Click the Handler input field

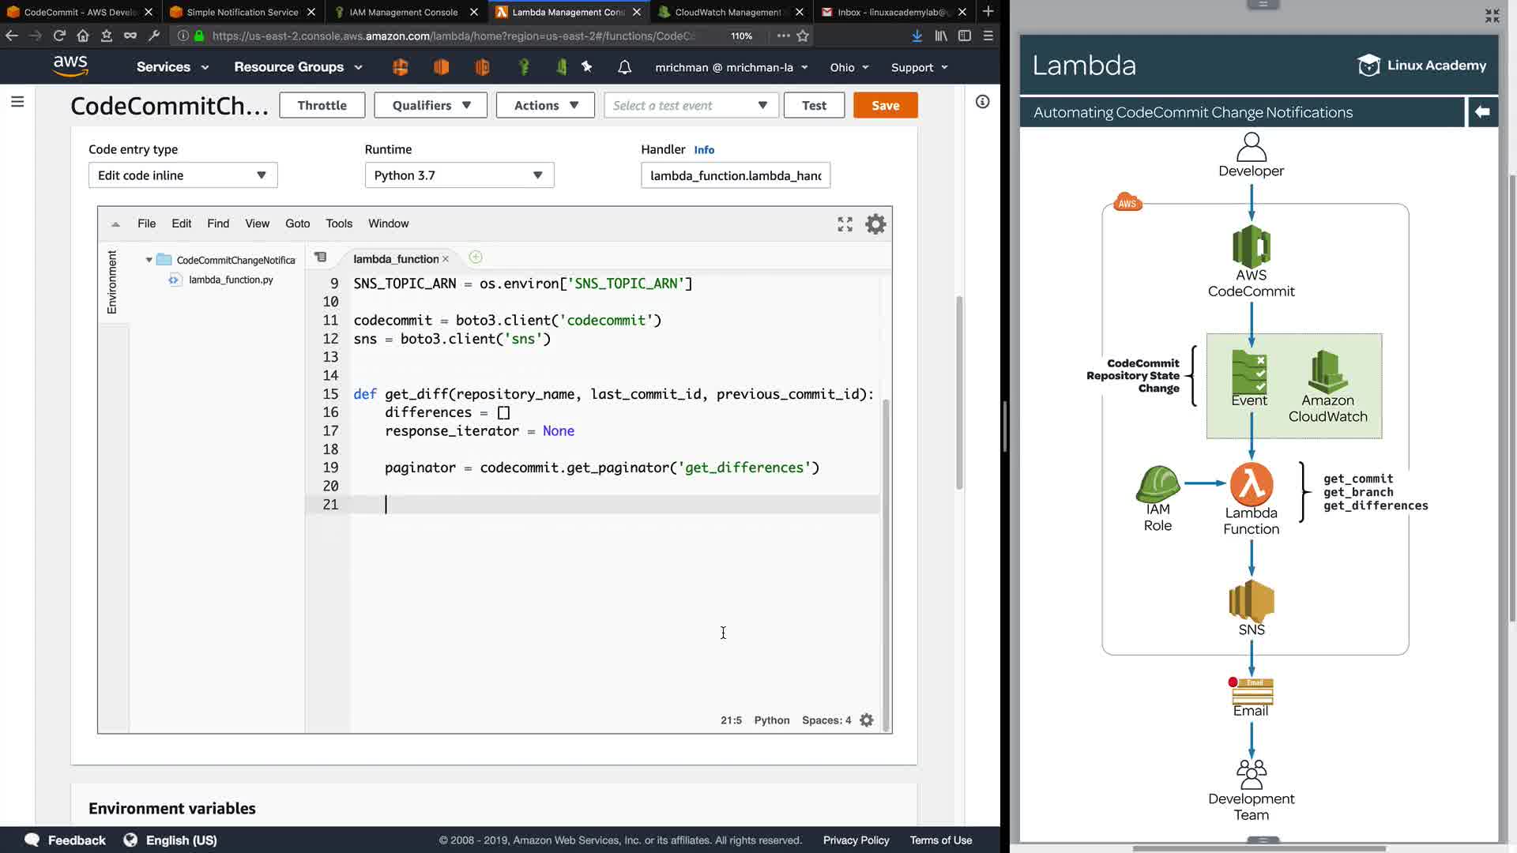coord(735,175)
